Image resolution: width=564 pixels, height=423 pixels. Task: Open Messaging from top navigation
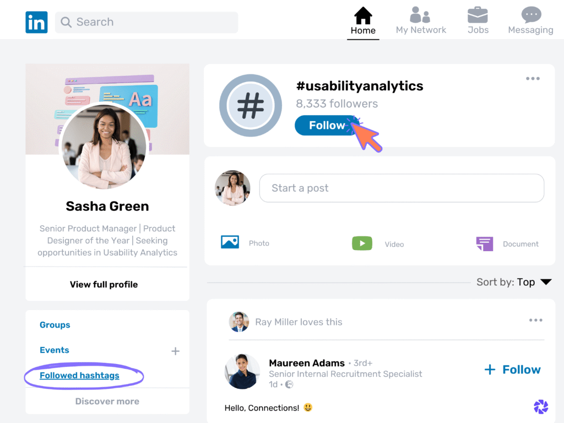pyautogui.click(x=530, y=15)
